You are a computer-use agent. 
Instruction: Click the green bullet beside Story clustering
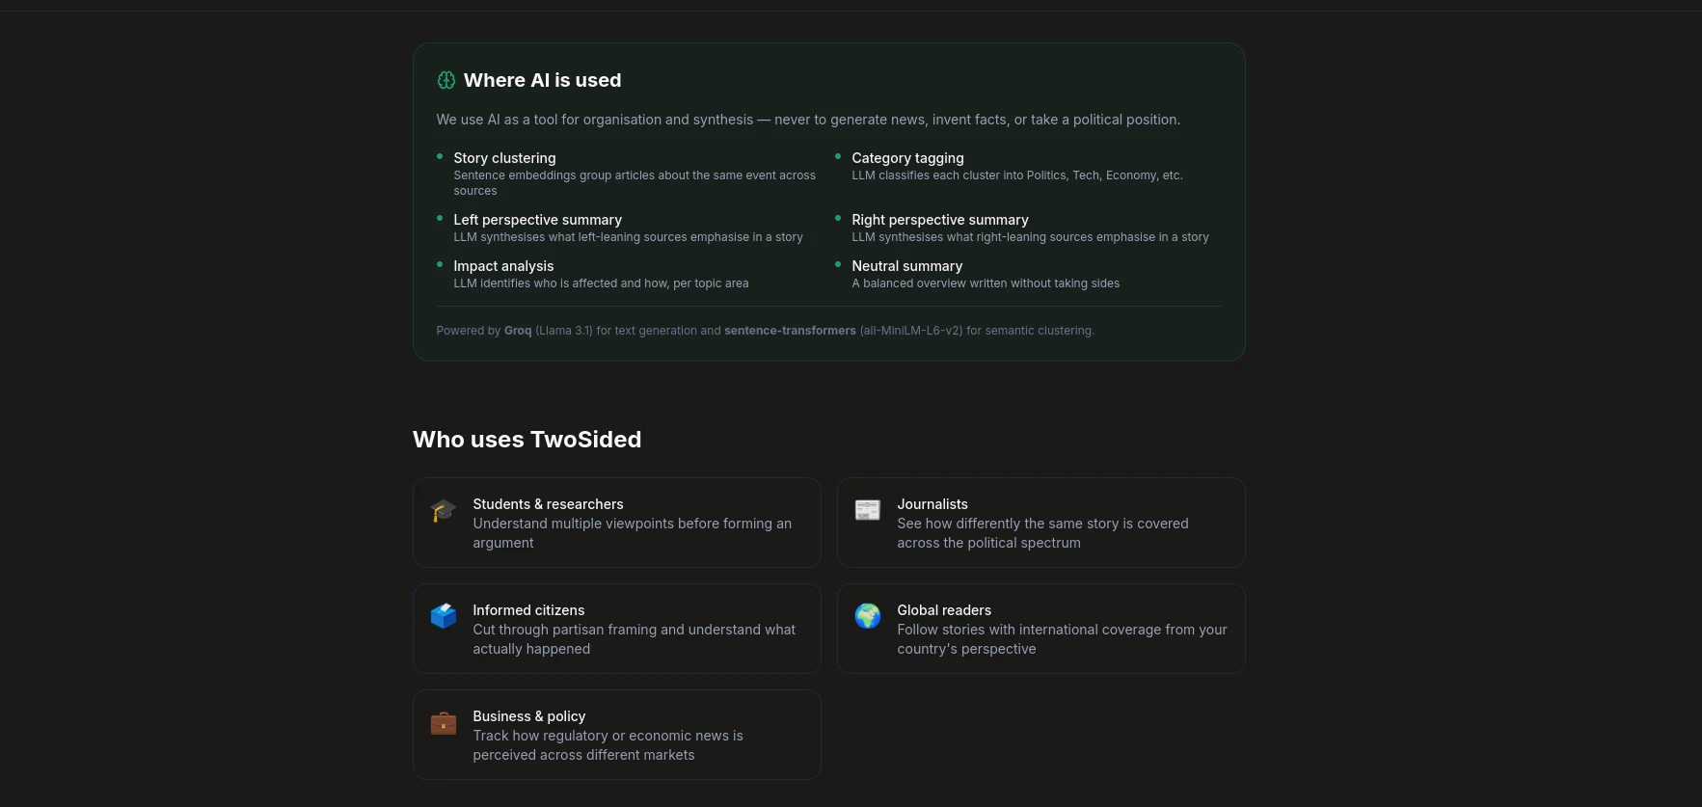click(x=440, y=156)
